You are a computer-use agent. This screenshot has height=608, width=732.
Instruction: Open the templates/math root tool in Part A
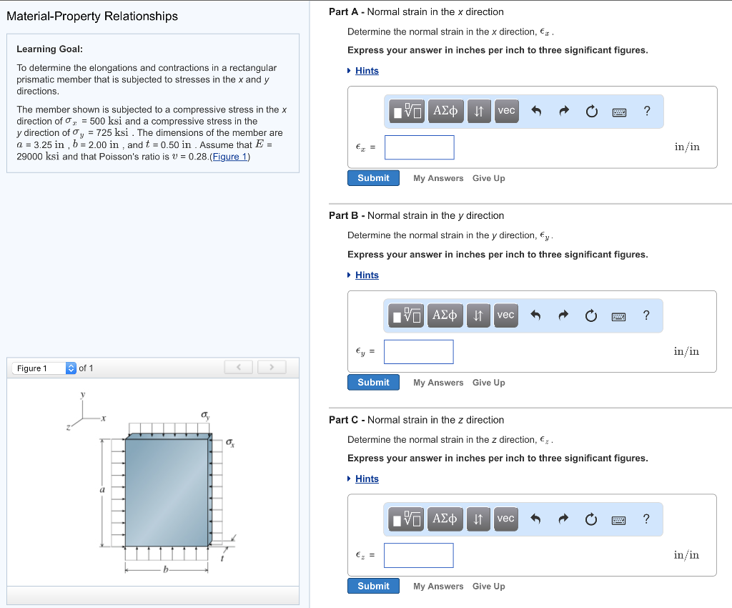pos(407,111)
